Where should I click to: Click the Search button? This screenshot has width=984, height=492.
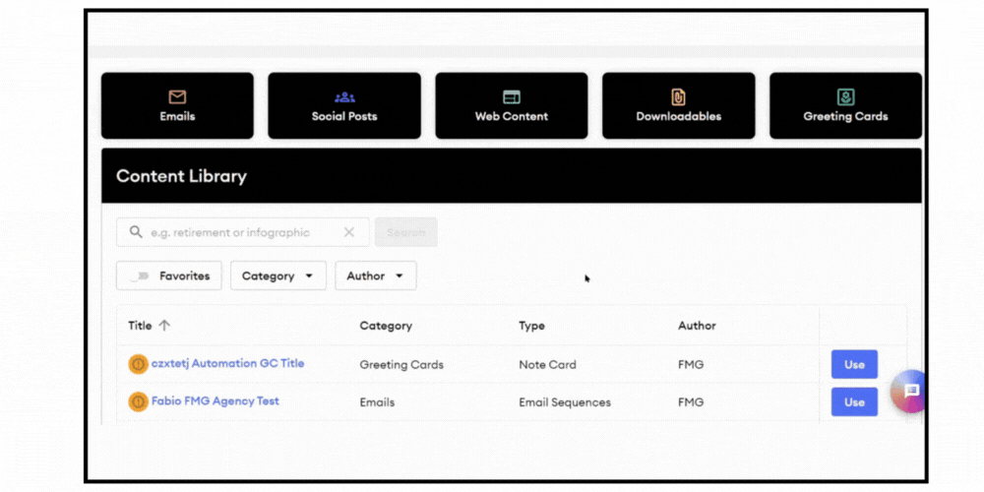tap(405, 233)
